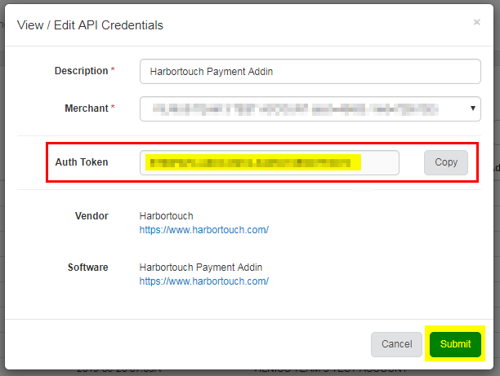Submit the API credentials form
This screenshot has width=500, height=376.
(x=455, y=344)
